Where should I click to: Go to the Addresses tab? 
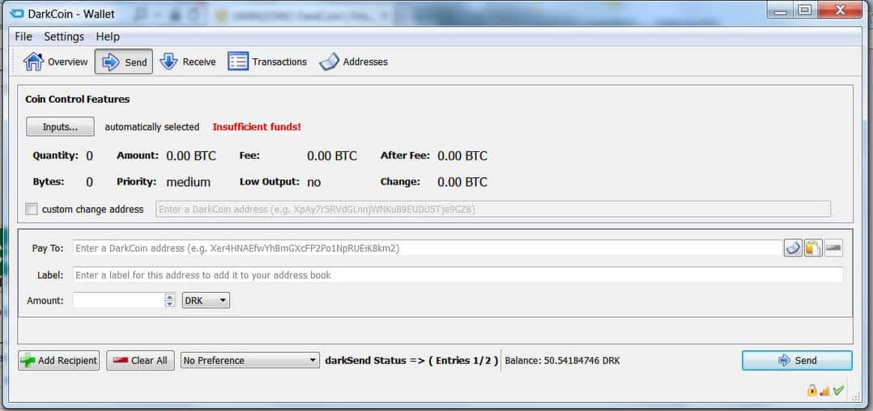[354, 61]
